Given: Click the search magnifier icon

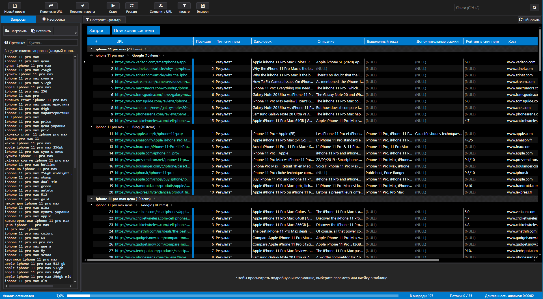Looking at the screenshot, I should click(535, 8).
